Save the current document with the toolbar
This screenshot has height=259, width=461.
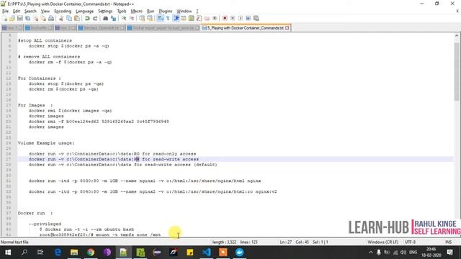[20, 18]
